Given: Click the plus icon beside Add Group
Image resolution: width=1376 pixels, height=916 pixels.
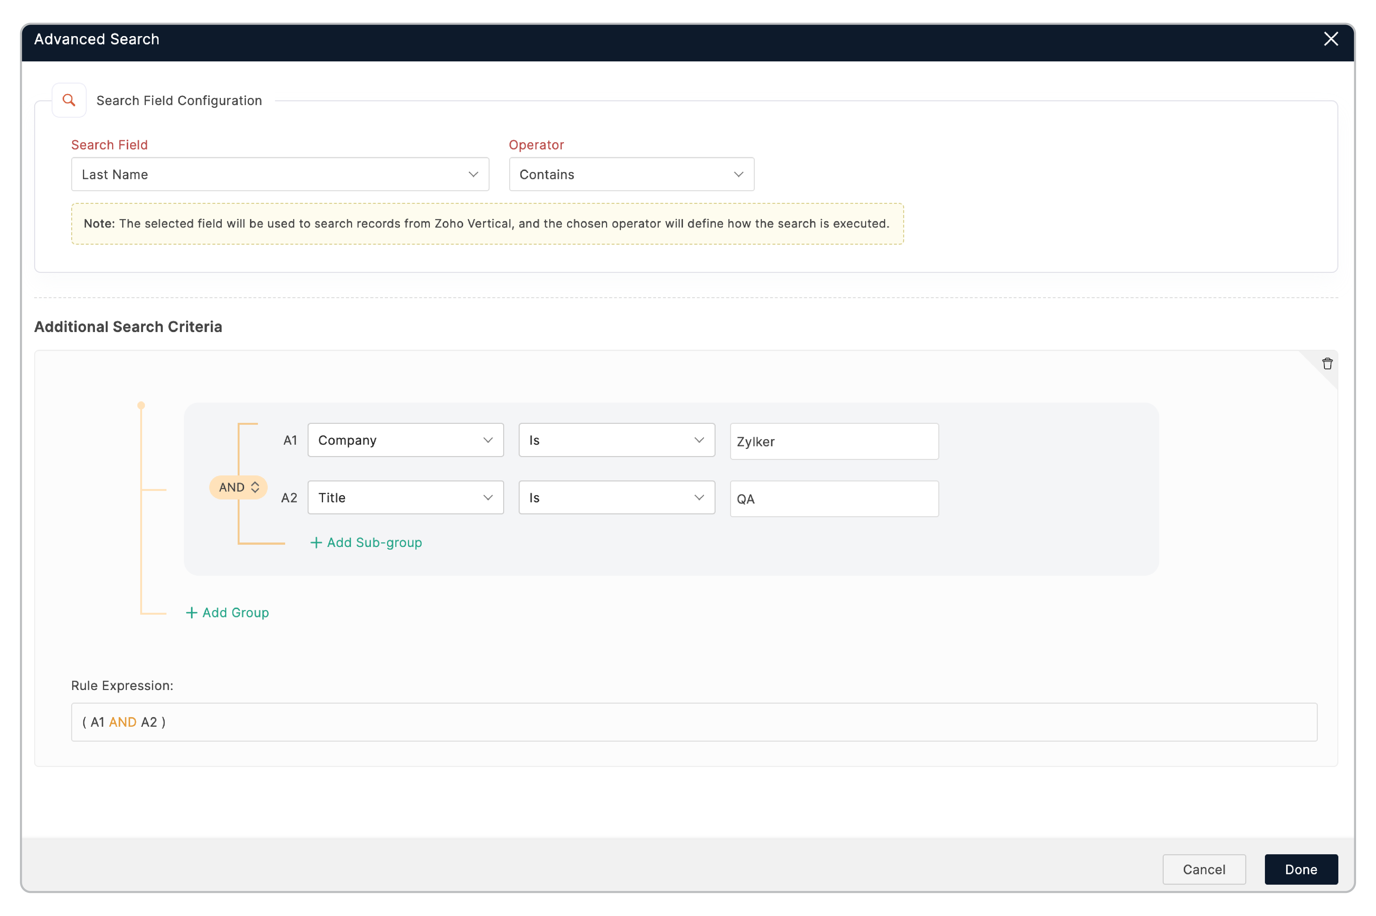Looking at the screenshot, I should (191, 613).
